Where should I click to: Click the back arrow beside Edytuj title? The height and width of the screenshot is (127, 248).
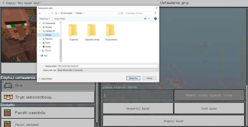click(x=3, y=3)
